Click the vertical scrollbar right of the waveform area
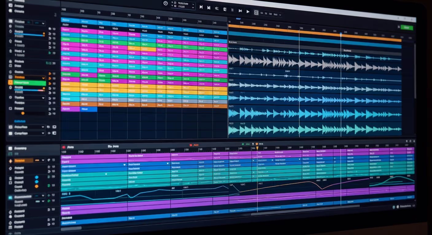The width and height of the screenshot is (432, 235). (x=415, y=70)
